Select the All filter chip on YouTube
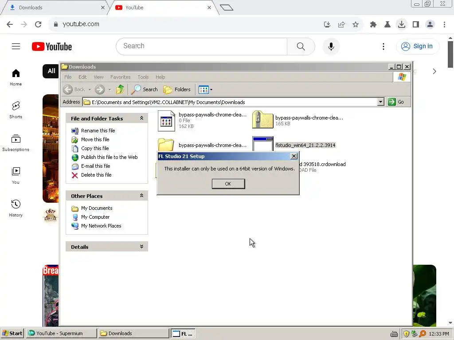Viewport: 454px width, 340px height. [51, 71]
